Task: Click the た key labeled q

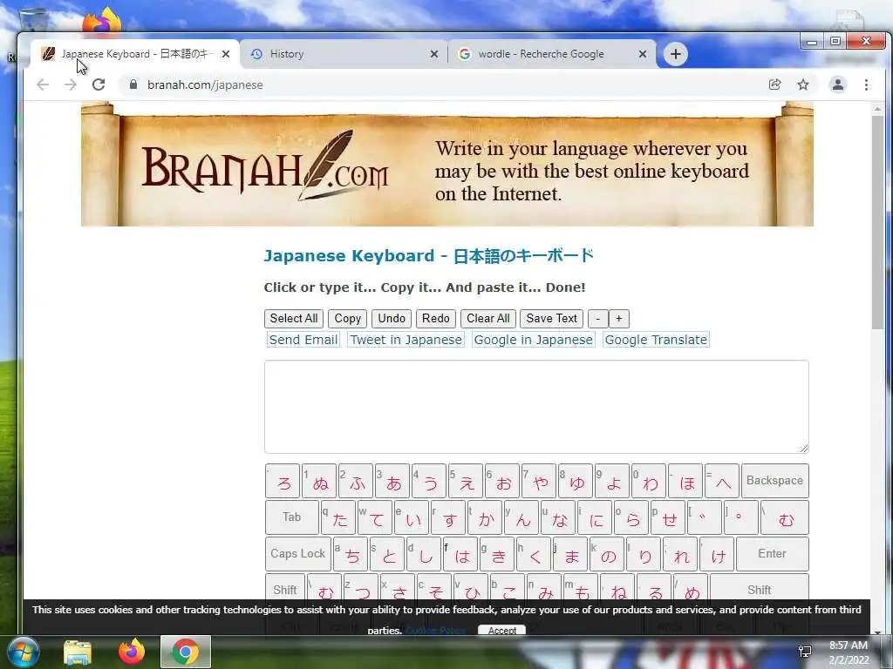Action: tap(338, 517)
